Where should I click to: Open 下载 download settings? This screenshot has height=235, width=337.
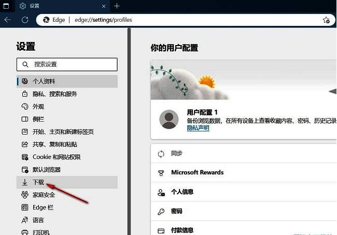coord(39,182)
